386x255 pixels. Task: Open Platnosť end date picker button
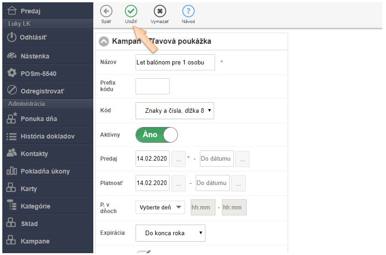(238, 183)
